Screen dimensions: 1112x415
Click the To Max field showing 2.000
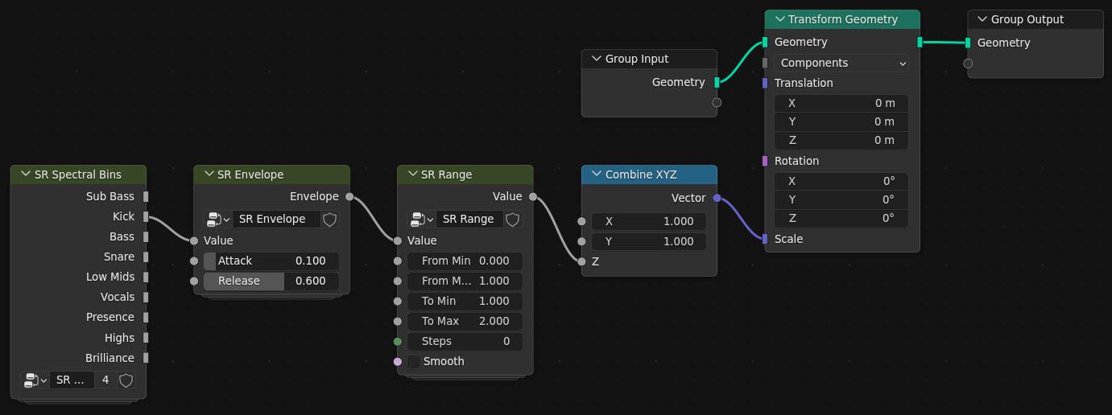coord(465,321)
